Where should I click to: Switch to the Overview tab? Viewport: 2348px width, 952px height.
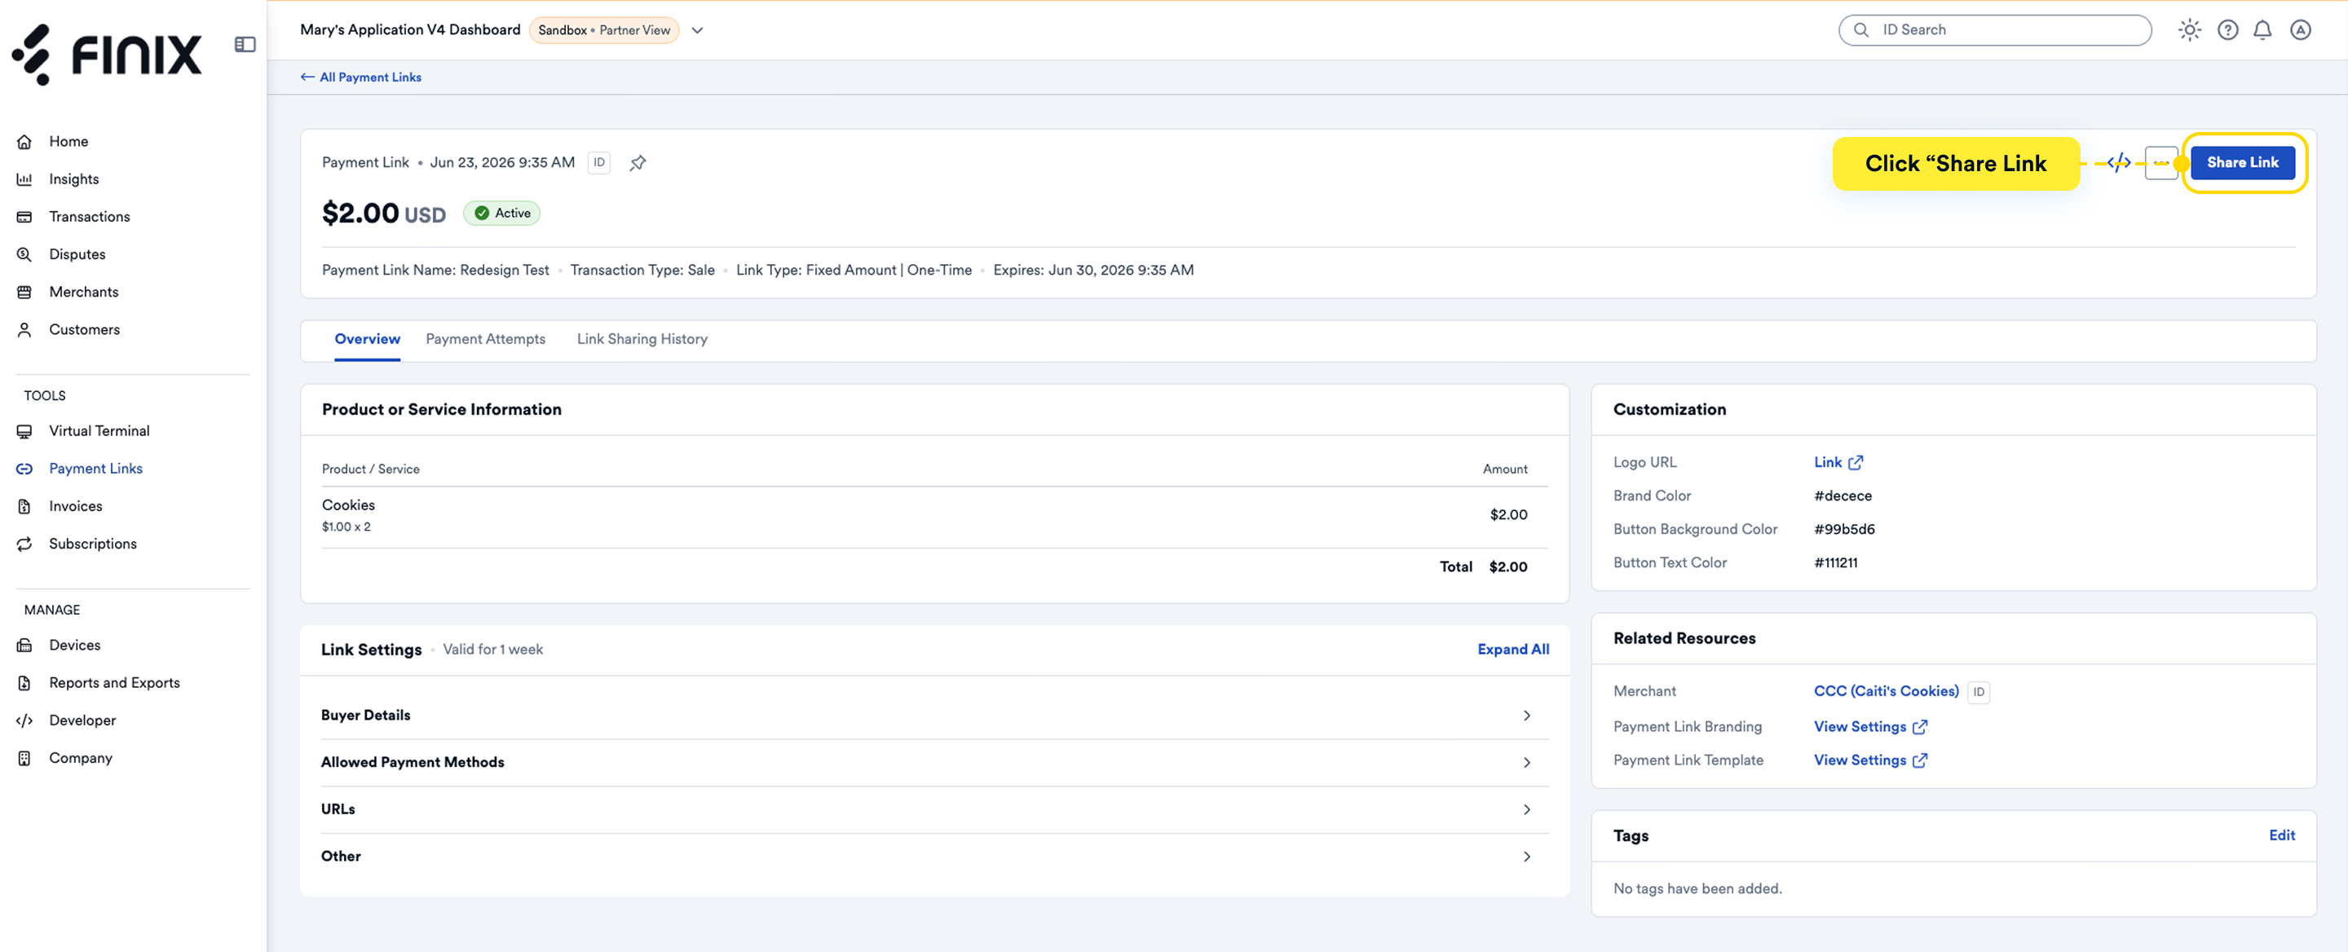click(368, 339)
